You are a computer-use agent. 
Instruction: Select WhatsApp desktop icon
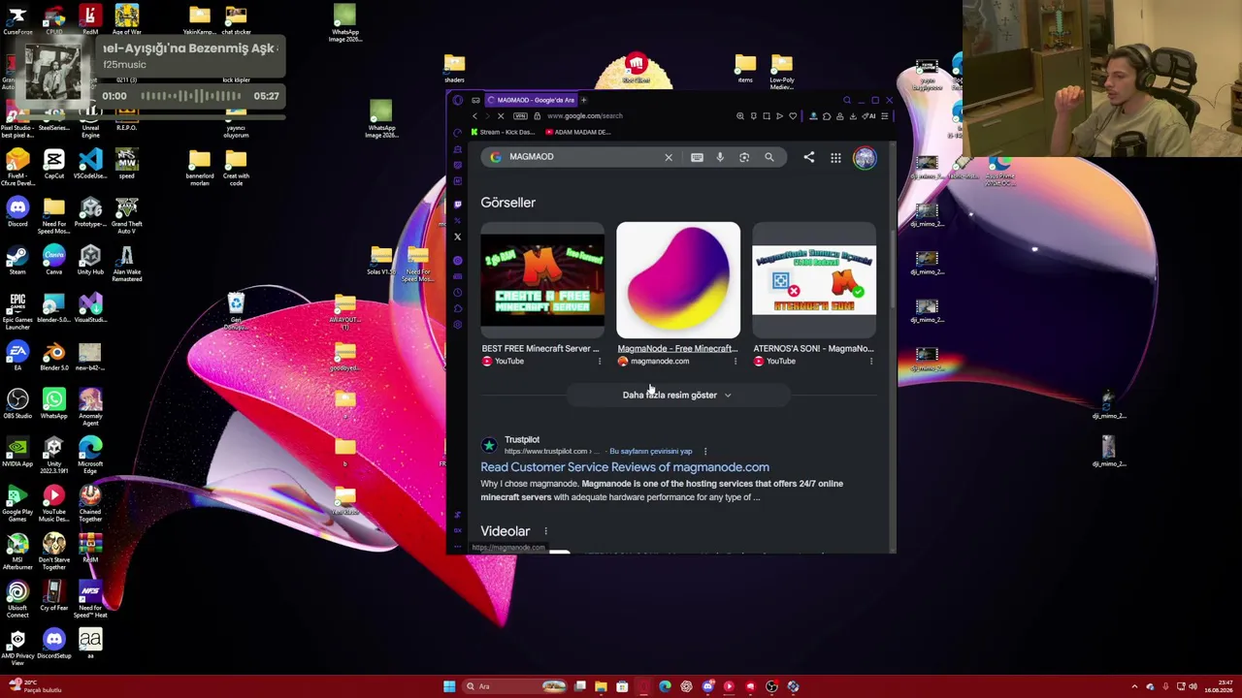(53, 403)
